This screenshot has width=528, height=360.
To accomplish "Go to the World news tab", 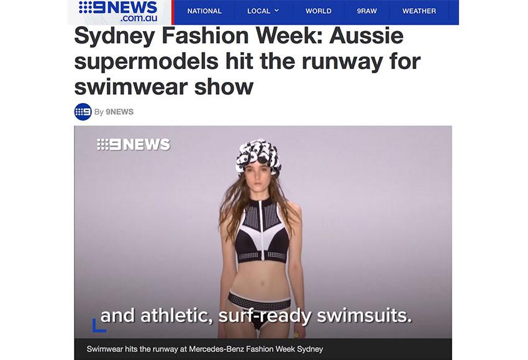I will 318,11.
